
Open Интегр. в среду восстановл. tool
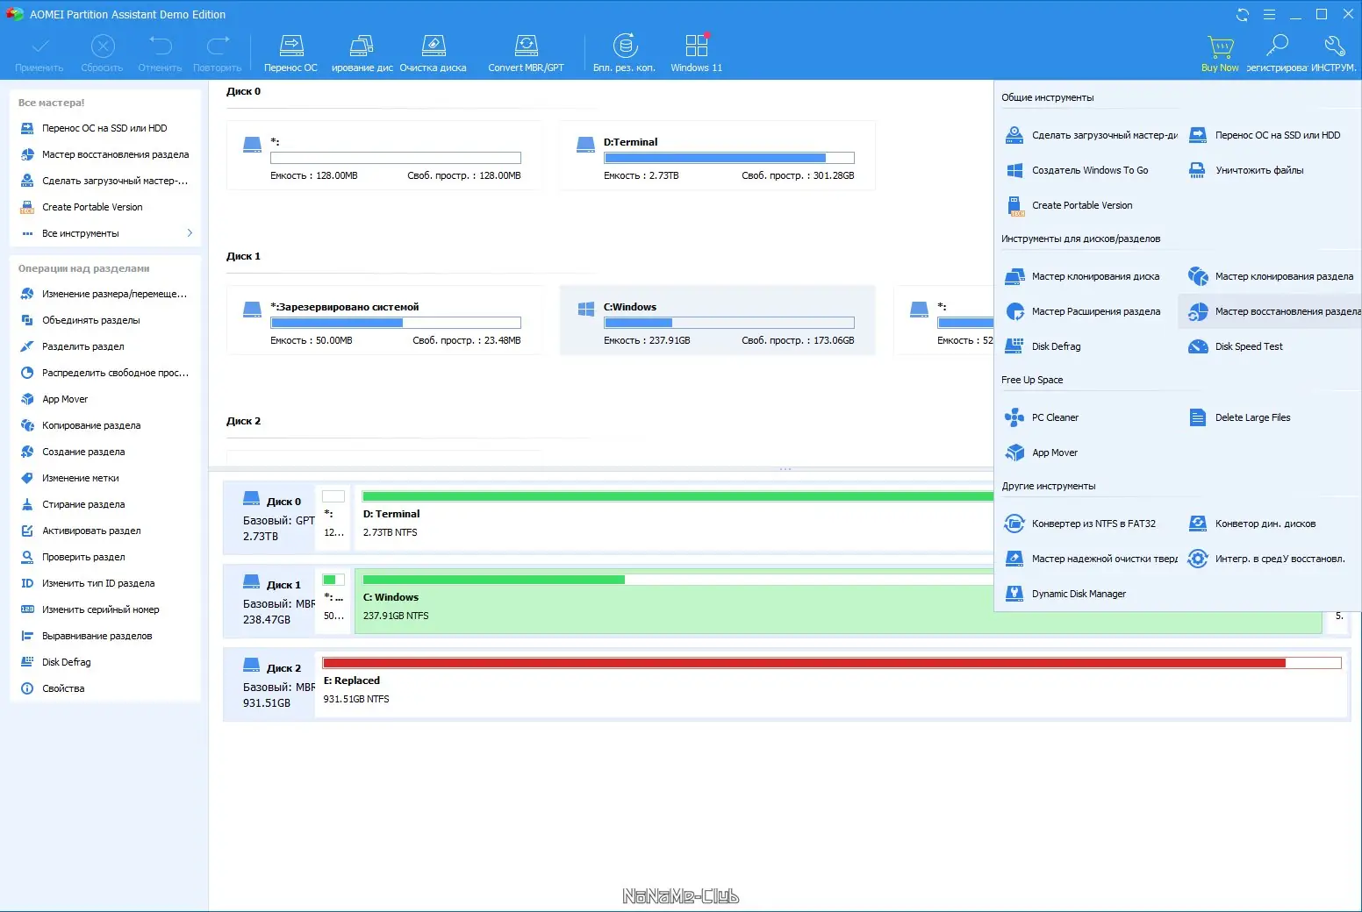point(1266,559)
